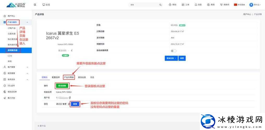The image size is (265, 130).
Task: Open the 登录信息 dropdown button
Action: pos(171,58)
